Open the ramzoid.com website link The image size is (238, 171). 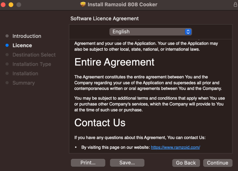(176, 147)
